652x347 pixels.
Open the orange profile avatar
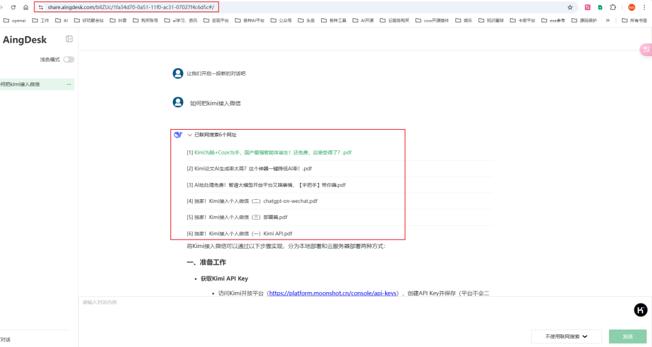(631, 7)
